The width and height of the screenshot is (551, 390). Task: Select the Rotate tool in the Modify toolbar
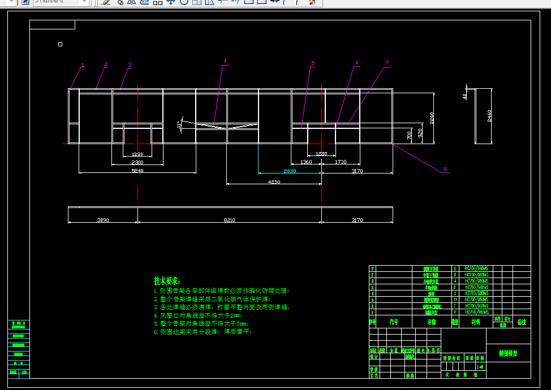pyautogui.click(x=184, y=2)
